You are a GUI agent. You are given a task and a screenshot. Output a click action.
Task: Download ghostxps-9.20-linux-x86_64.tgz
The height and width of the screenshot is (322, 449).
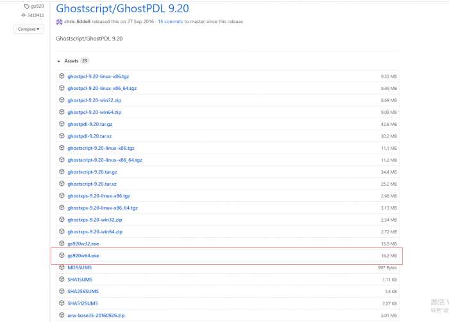pos(103,208)
